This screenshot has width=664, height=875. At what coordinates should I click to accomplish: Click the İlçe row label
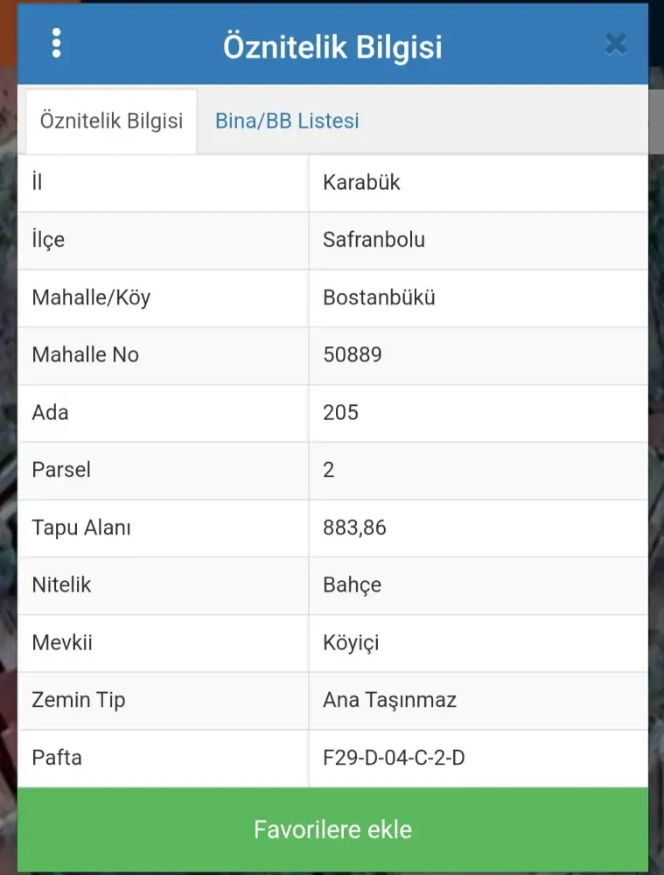pos(48,240)
